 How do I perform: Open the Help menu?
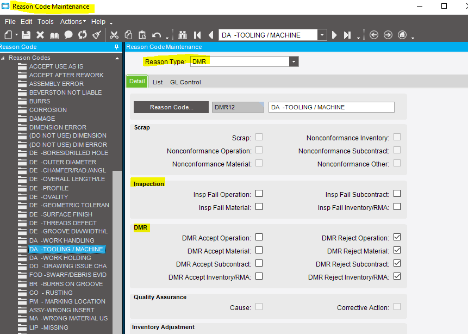tap(98, 22)
